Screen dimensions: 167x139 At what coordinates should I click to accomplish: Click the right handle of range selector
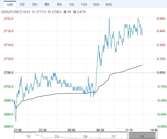point(157,135)
